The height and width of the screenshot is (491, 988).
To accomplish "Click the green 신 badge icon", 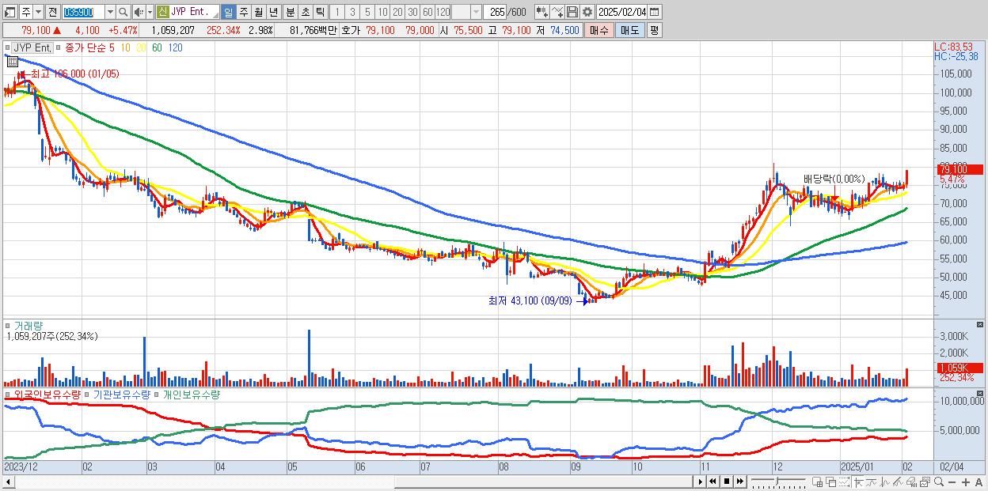I will click(162, 12).
